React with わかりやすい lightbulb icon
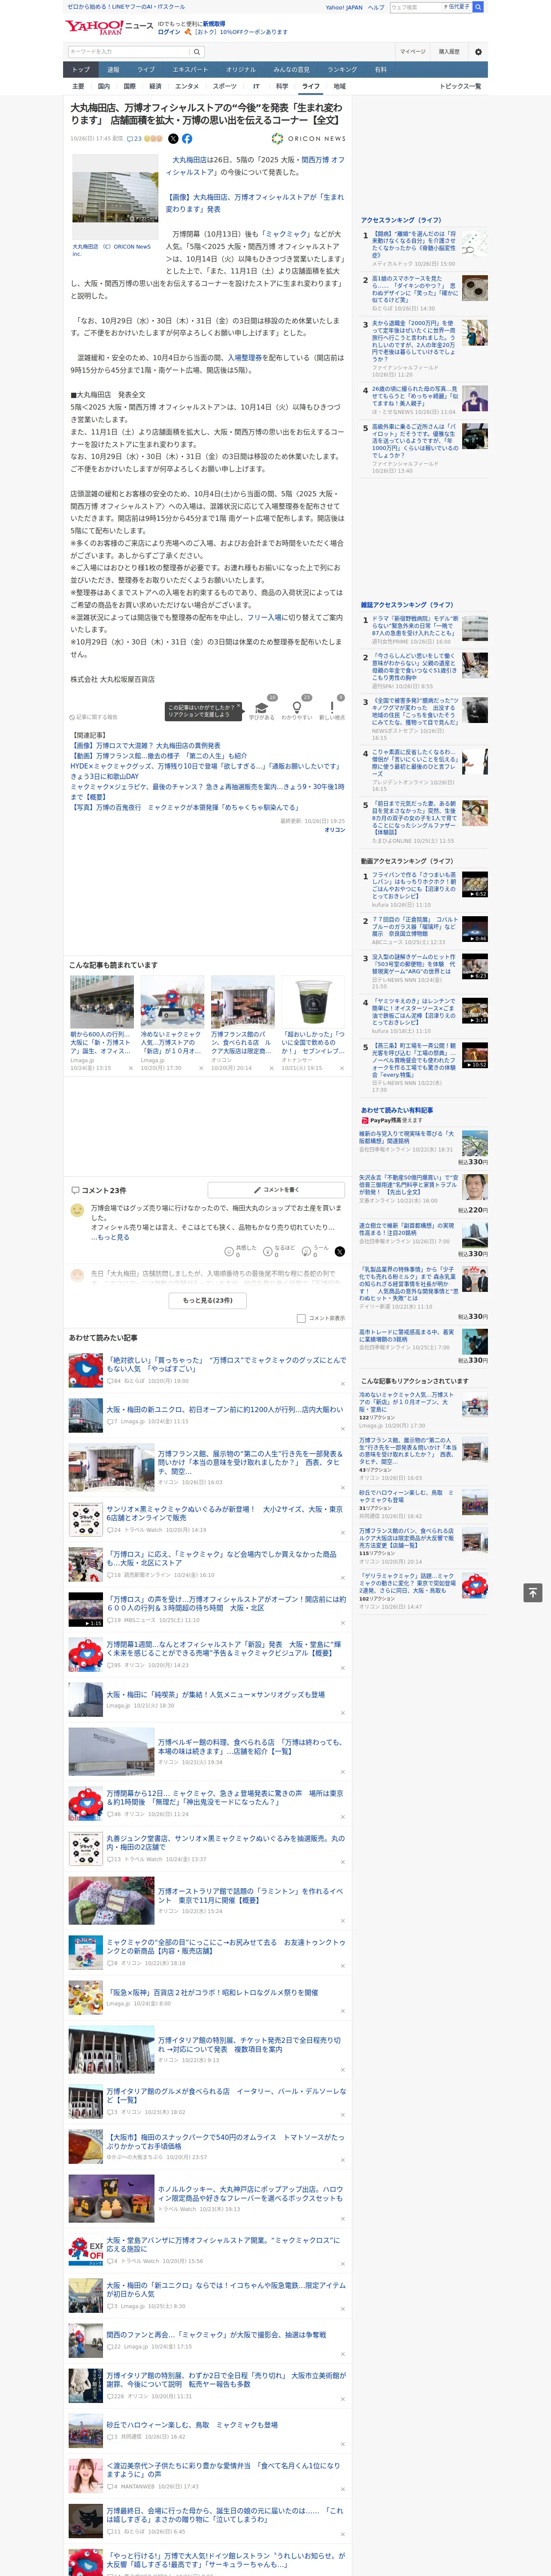The width and height of the screenshot is (551, 2576). [x=297, y=708]
